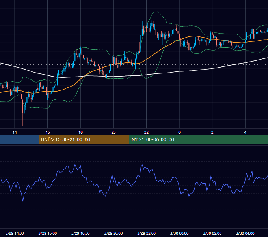Image resolution: width=268 pixels, height=237 pixels.
Task: Click the 3/29 18:00 date label
Action: pos(80,233)
